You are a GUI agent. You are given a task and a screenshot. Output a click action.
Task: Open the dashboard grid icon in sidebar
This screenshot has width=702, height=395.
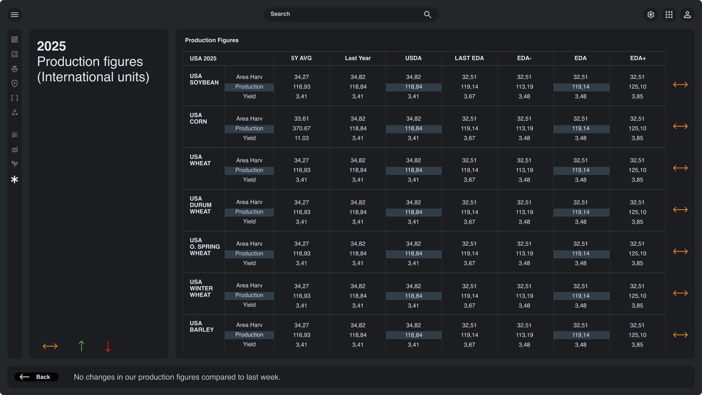(15, 39)
